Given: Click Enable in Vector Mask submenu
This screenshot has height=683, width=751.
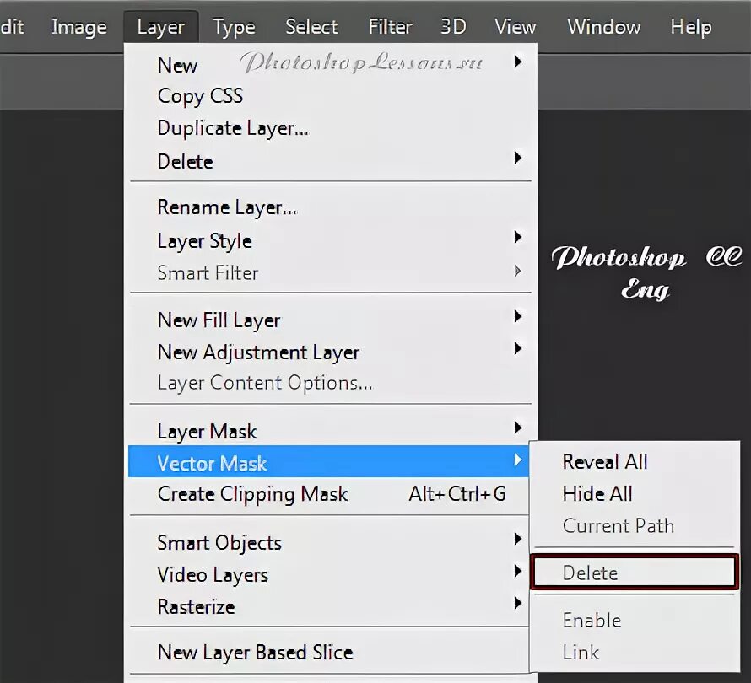Looking at the screenshot, I should click(x=635, y=620).
